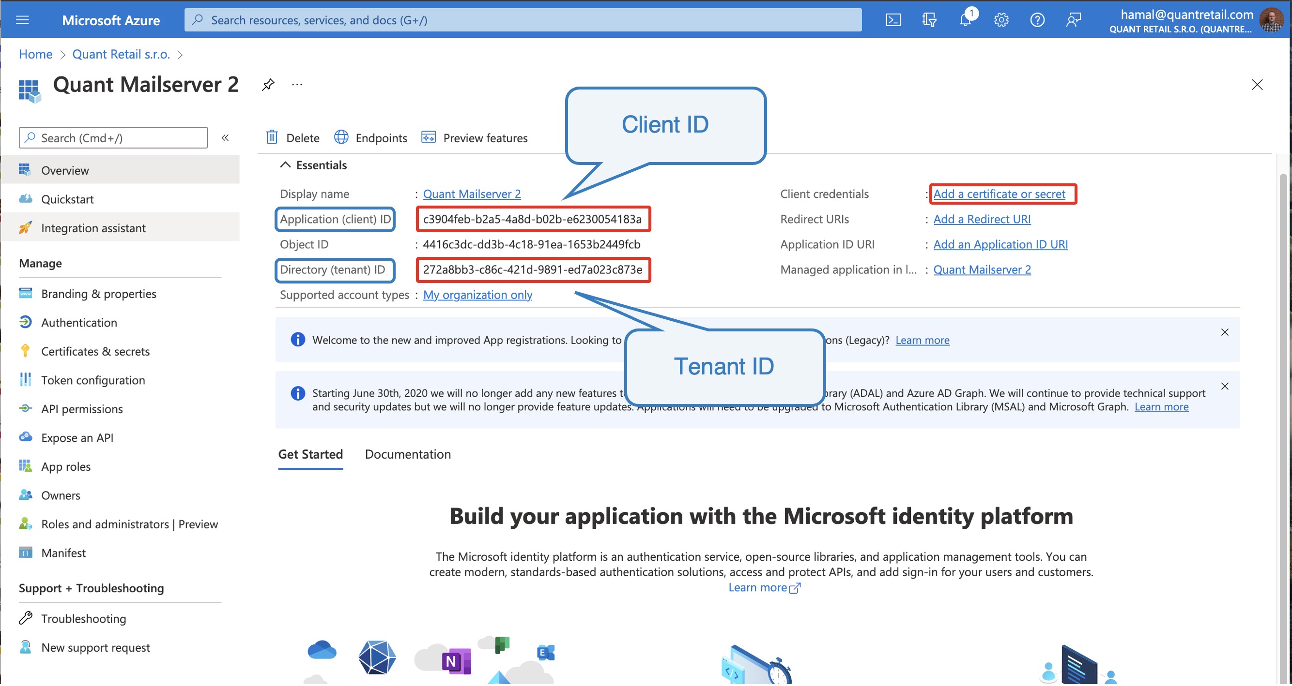Open Cloud Shell from top bar
1292x686 pixels.
pyautogui.click(x=893, y=20)
